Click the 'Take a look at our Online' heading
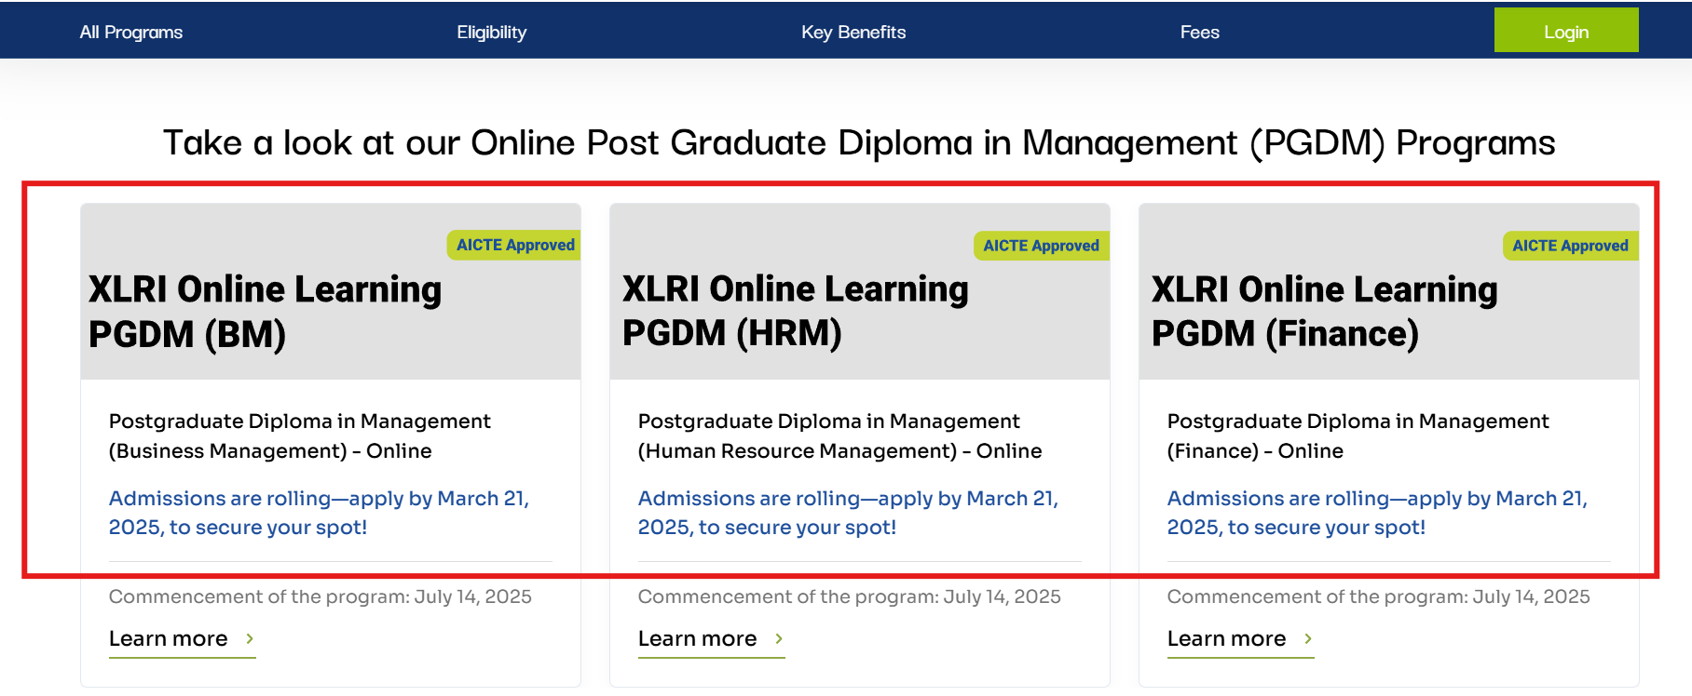Viewport: 1692px width, 696px height. (x=859, y=143)
